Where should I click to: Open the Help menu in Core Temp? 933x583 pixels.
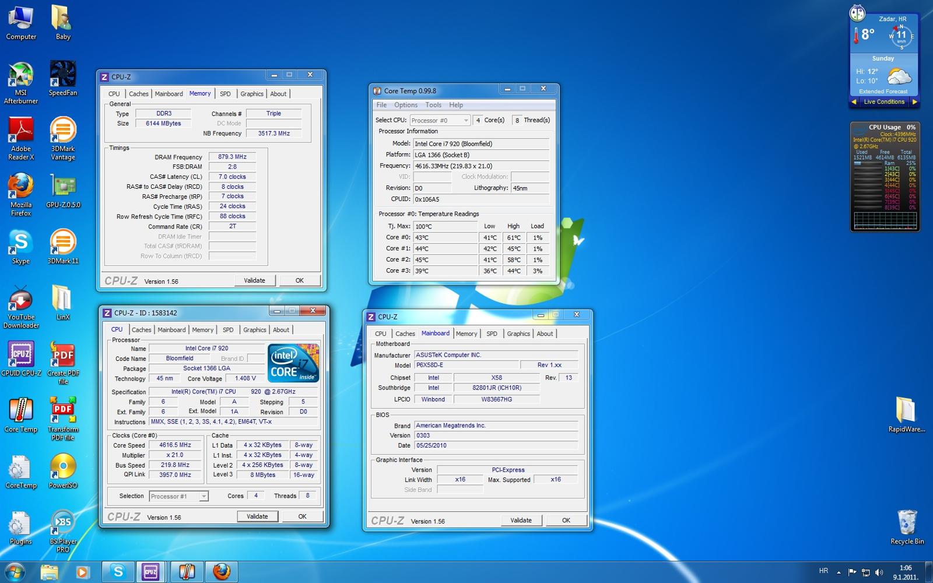pos(456,105)
